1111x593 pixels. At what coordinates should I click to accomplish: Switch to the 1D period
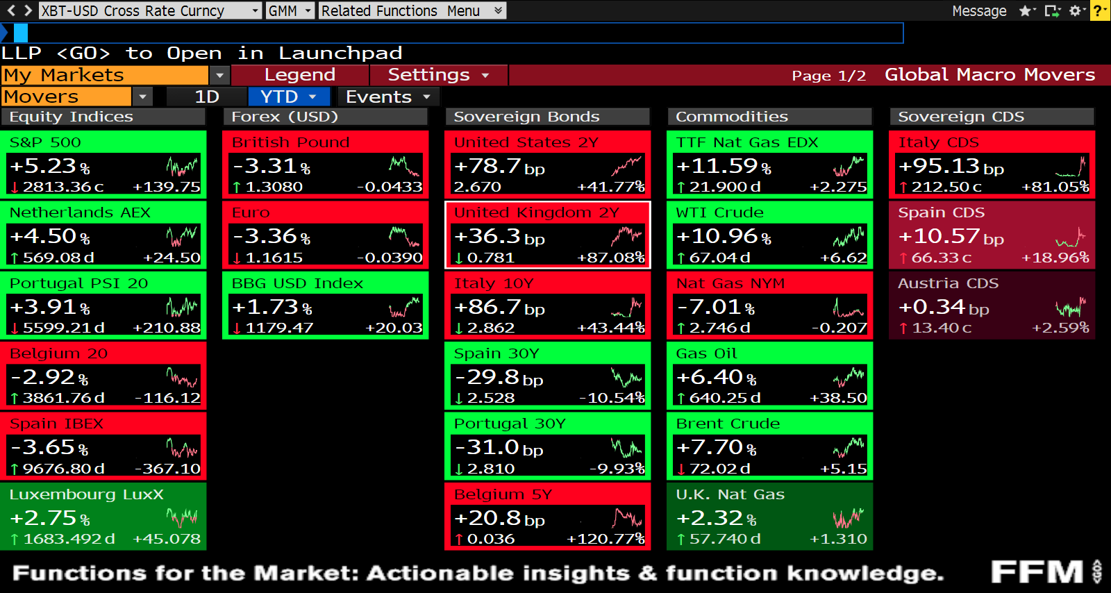[x=207, y=97]
